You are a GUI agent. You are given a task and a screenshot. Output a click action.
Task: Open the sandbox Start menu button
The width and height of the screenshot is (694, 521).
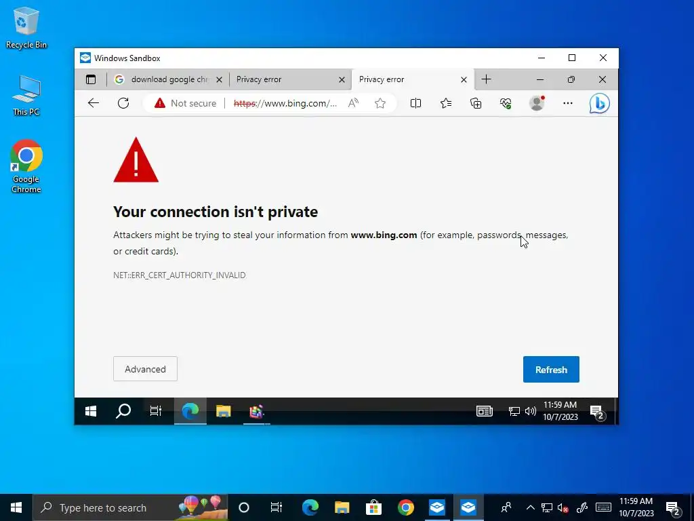click(91, 412)
